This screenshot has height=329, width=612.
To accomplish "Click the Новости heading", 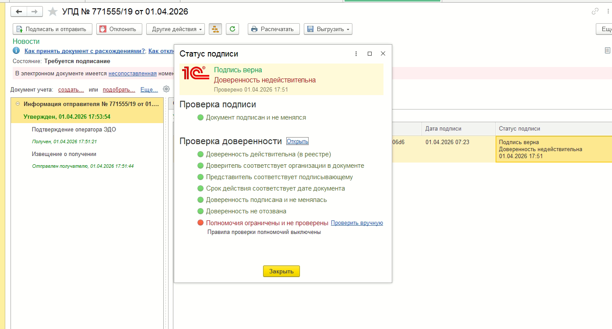I will click(26, 42).
